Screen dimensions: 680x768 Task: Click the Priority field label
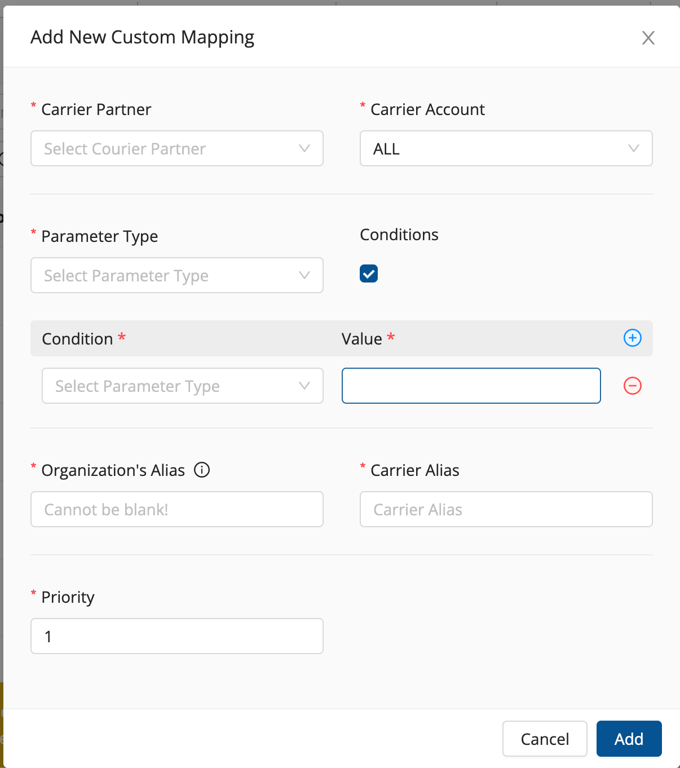[x=68, y=597]
